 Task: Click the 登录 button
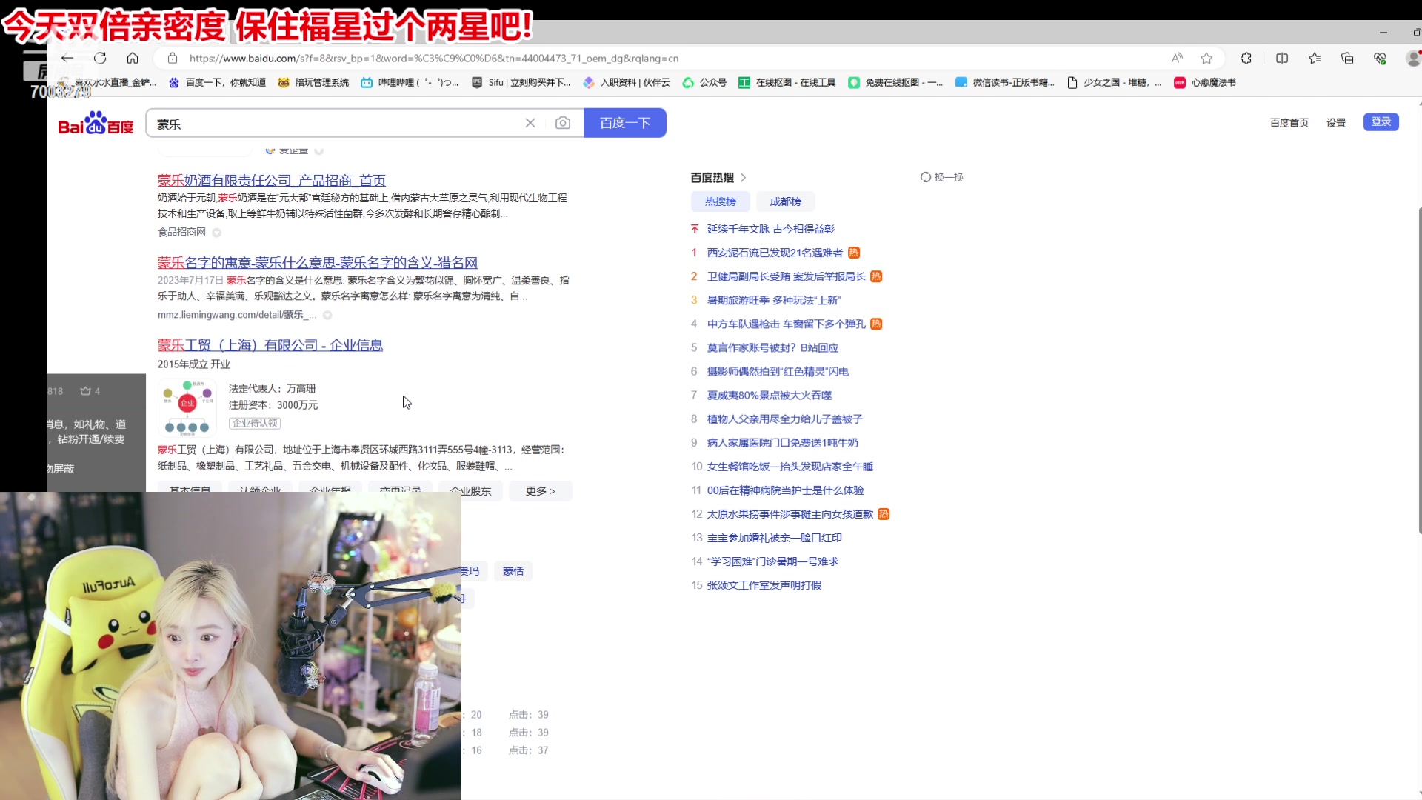[x=1381, y=121]
